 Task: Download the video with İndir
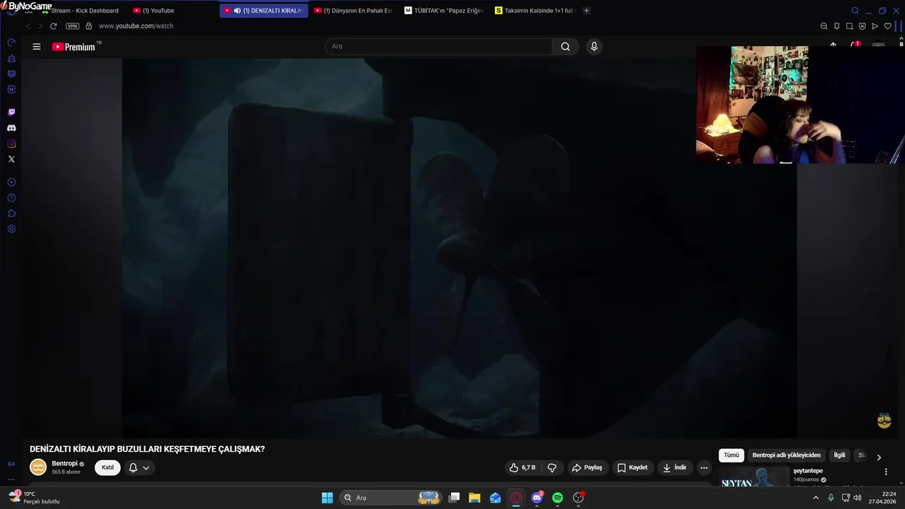click(674, 467)
